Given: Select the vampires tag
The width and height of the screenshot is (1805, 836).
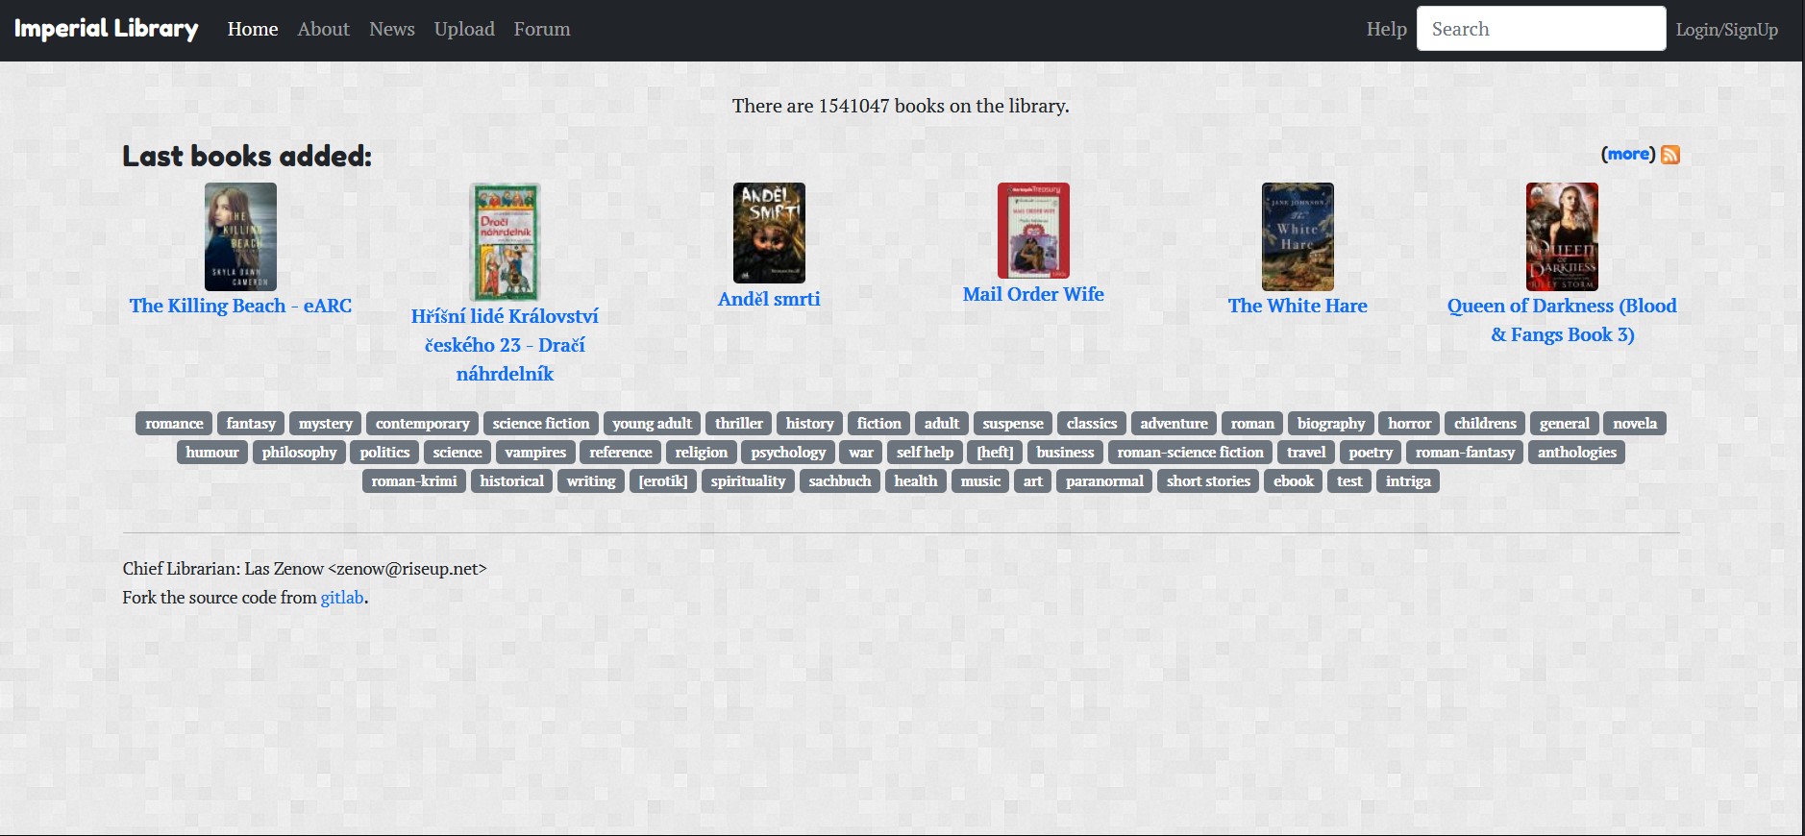Looking at the screenshot, I should (x=535, y=453).
